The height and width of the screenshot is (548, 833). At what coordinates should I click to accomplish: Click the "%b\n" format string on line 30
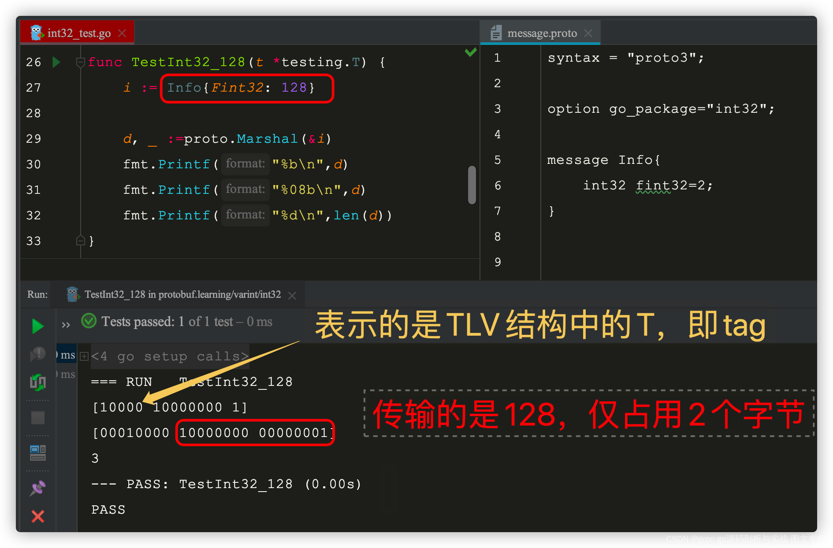[297, 164]
